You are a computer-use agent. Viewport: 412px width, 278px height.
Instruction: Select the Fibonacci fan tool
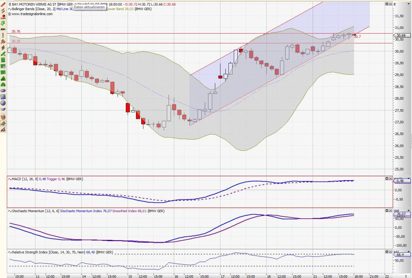click(x=3, y=79)
